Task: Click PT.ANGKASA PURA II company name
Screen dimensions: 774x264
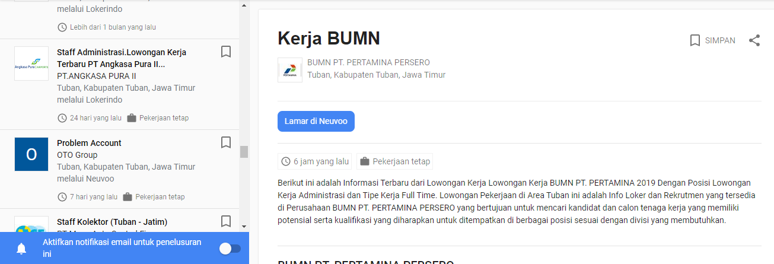Action: tap(97, 76)
